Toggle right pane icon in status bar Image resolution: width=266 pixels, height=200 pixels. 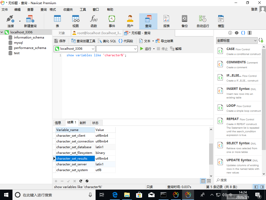[262, 187]
